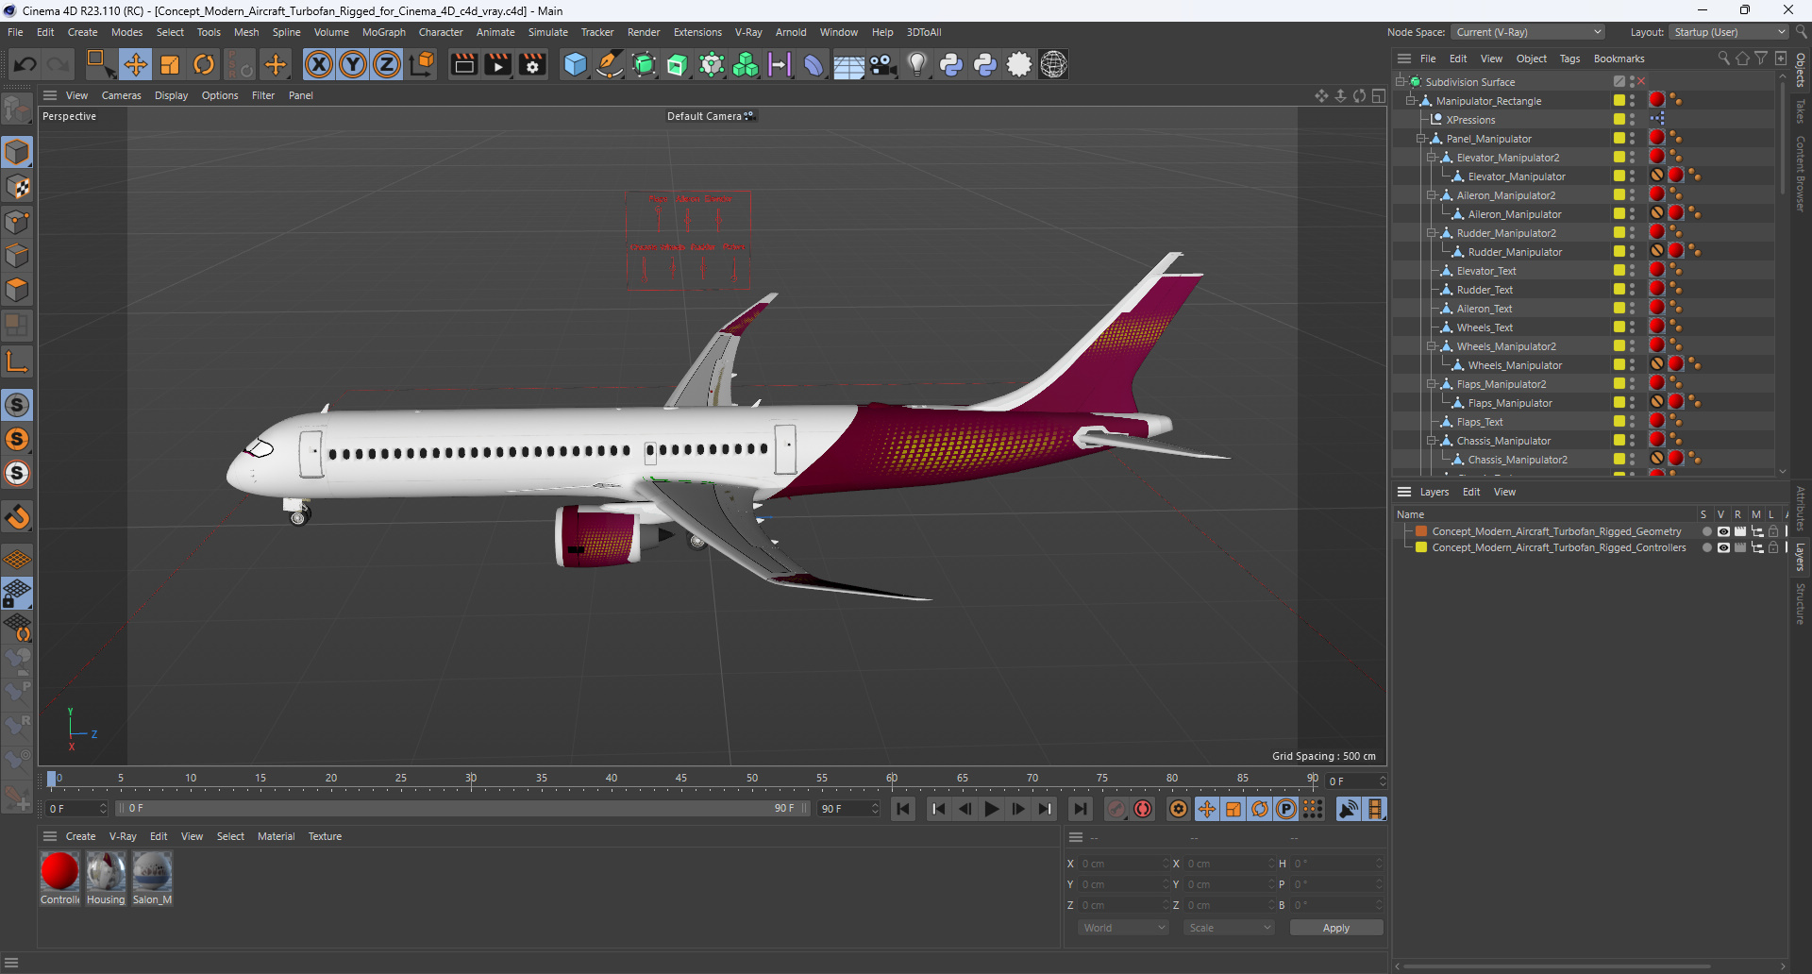
Task: Click the Undo arrow icon
Action: click(25, 64)
